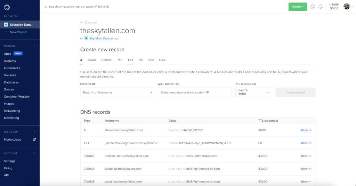The height and width of the screenshot is (186, 356).
Task: Open Volumes in the sidebar
Action: click(10, 75)
